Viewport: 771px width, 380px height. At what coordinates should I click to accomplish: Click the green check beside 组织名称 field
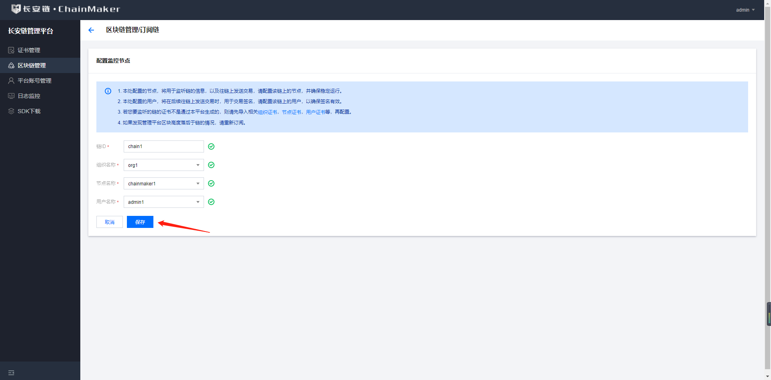click(x=211, y=165)
